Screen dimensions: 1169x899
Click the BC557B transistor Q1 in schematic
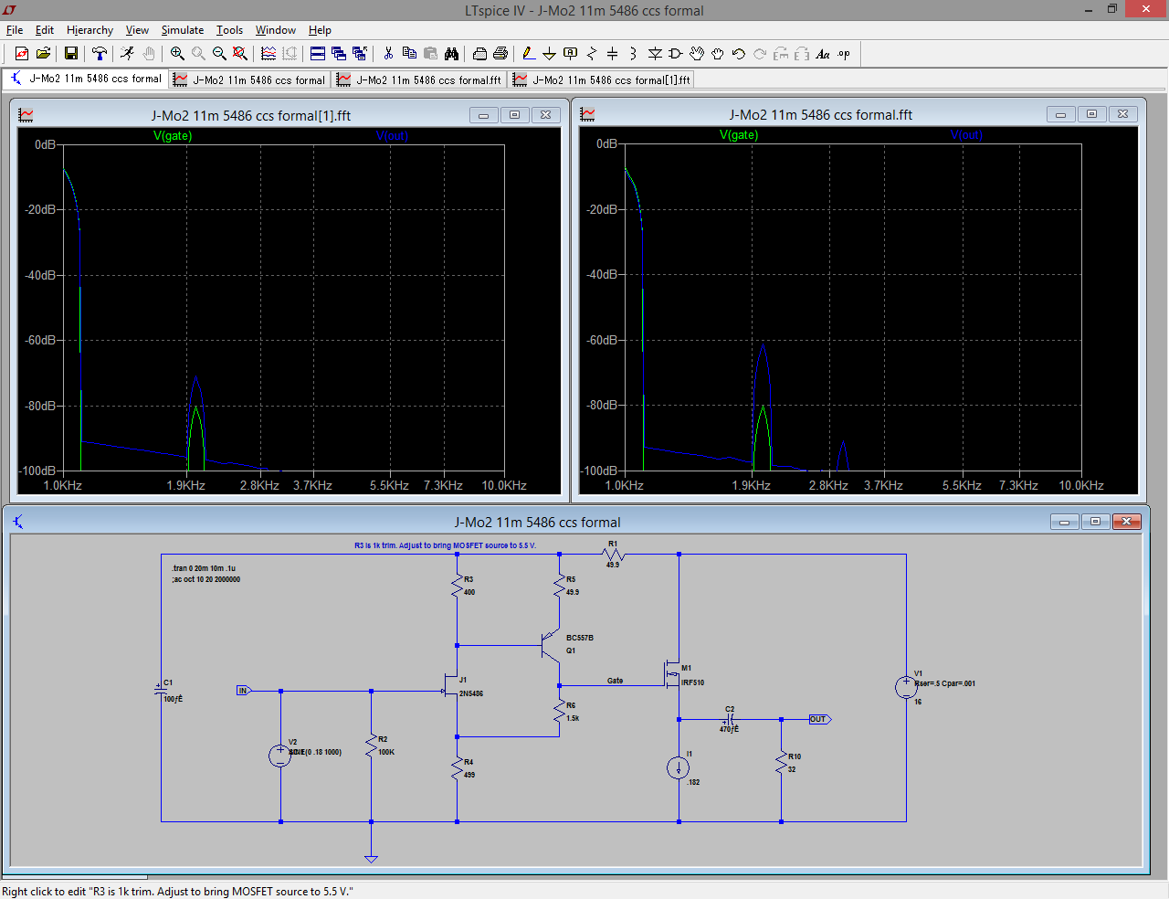(549, 645)
